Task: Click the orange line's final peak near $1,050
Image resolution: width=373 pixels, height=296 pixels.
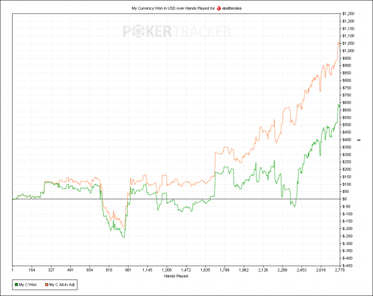Action: coord(338,42)
